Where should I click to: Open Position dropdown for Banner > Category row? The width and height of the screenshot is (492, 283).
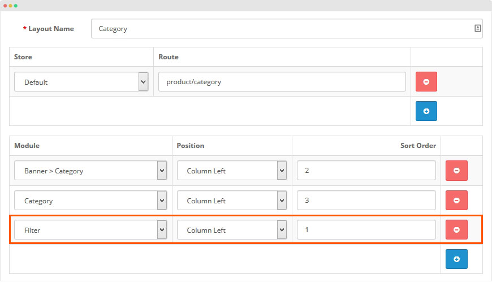click(232, 171)
